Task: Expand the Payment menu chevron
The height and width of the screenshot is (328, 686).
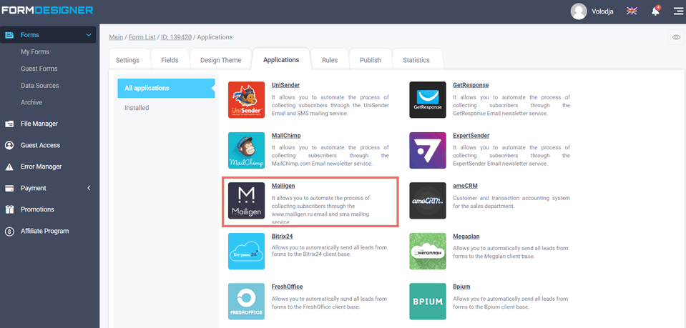Action: 89,188
